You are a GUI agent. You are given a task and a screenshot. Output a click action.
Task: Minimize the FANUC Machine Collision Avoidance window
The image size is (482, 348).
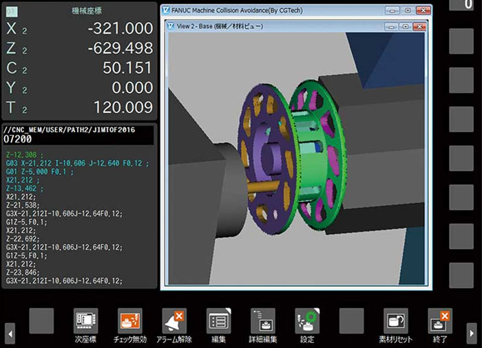coord(392,10)
